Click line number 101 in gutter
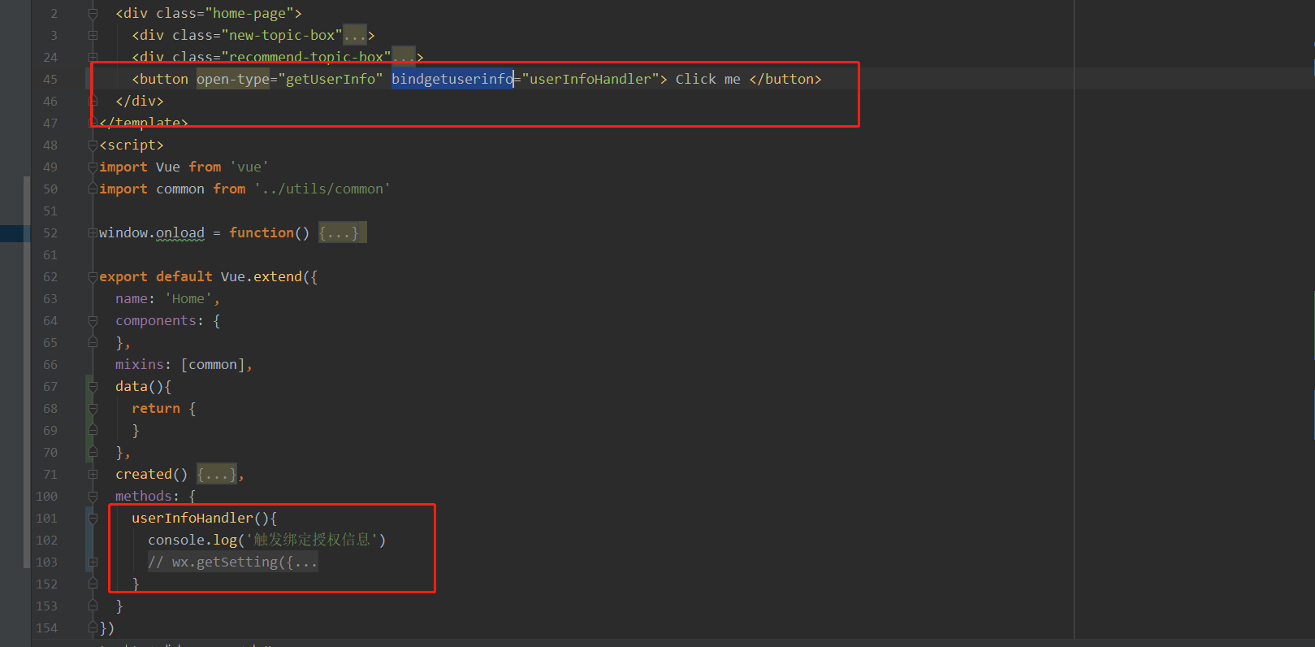 point(46,518)
